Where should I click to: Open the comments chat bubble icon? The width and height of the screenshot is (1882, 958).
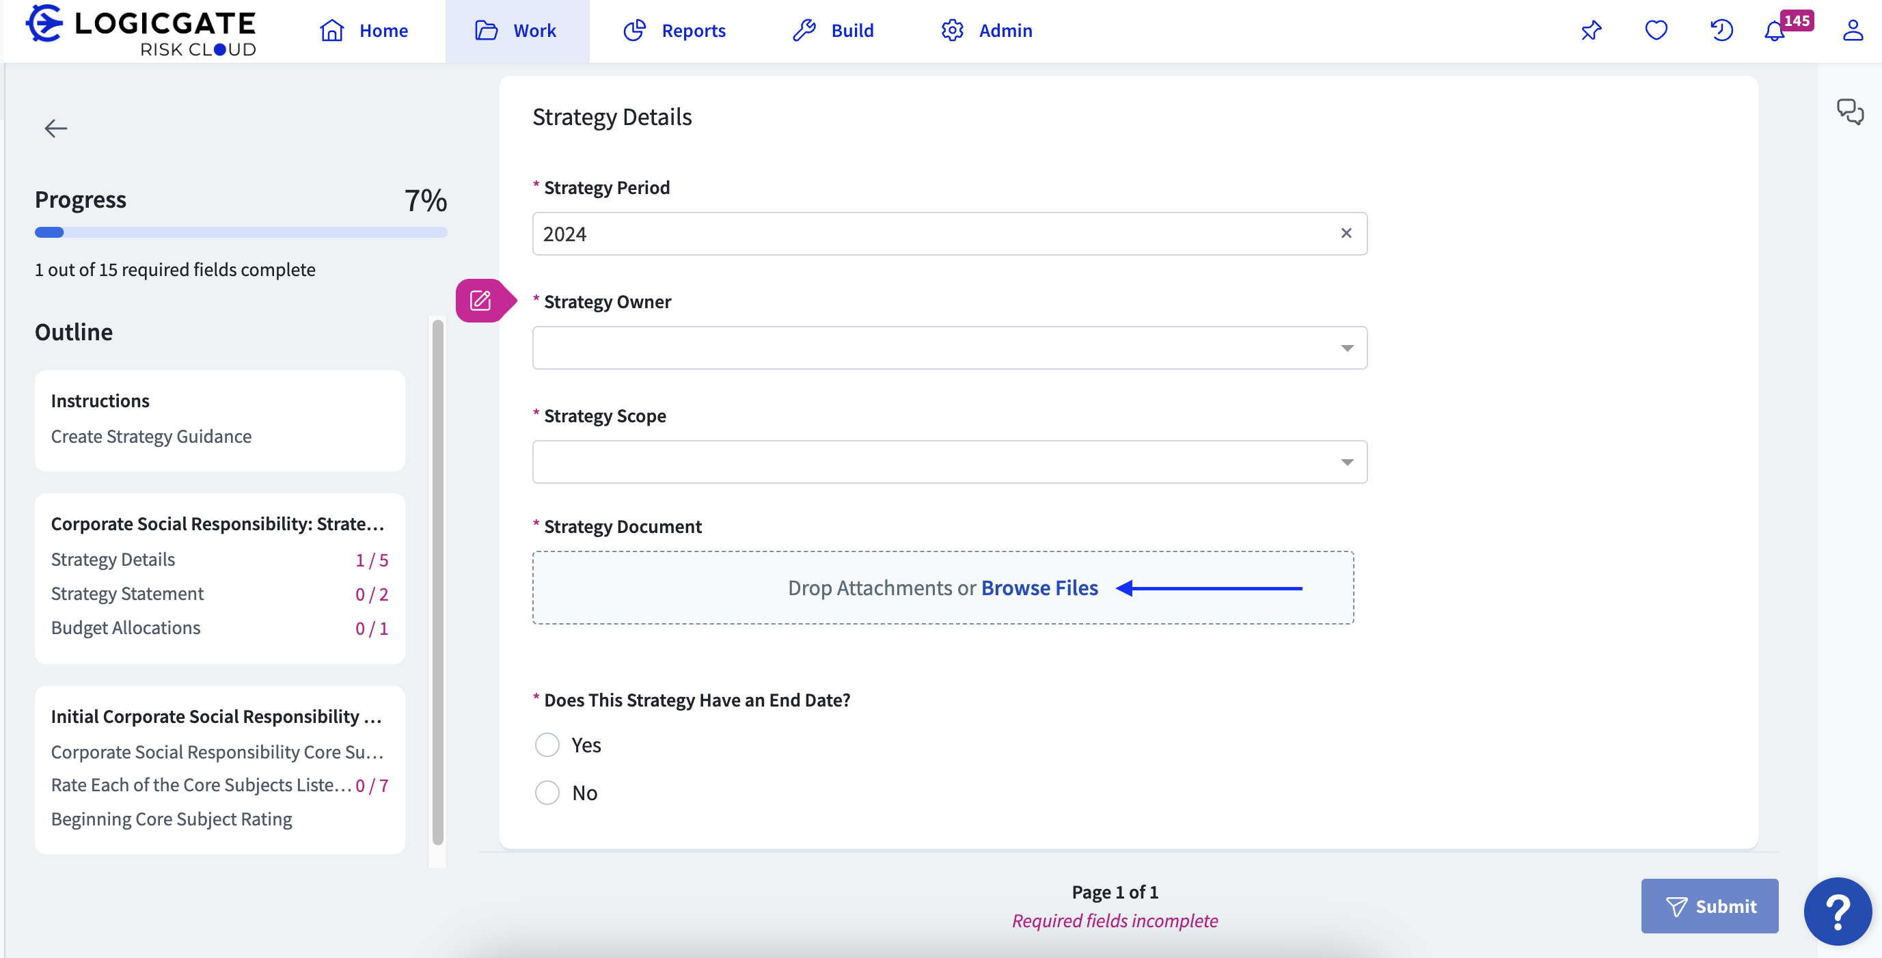pos(1849,112)
